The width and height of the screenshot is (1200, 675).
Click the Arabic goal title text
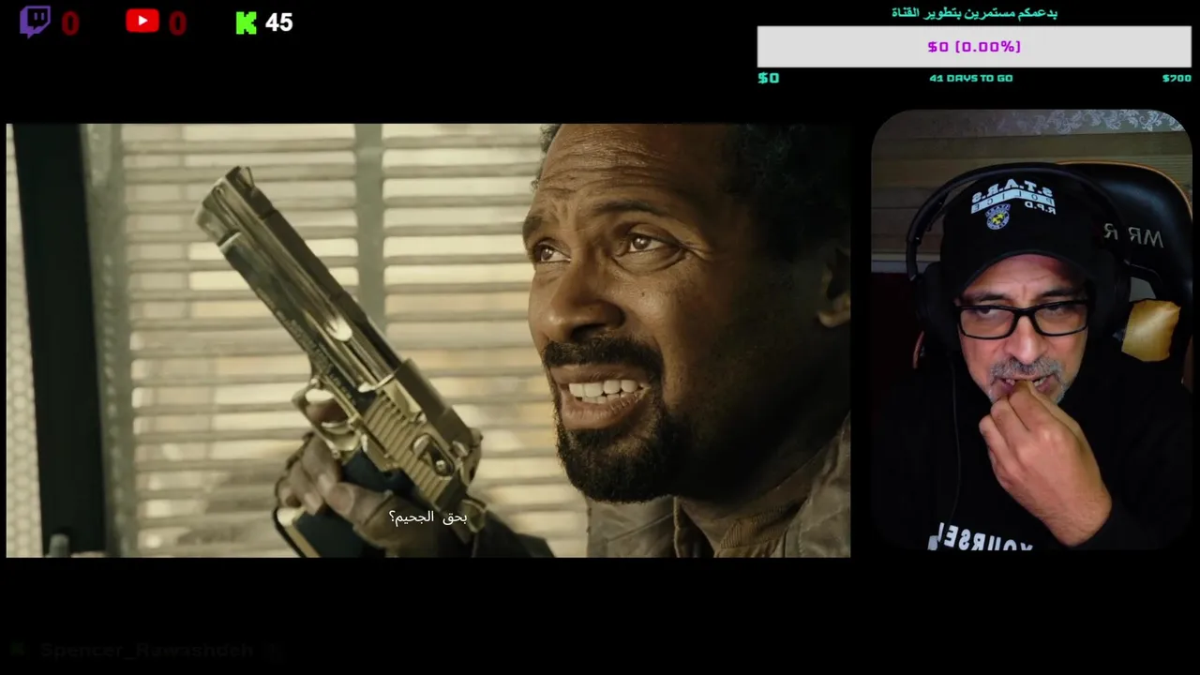tap(974, 13)
